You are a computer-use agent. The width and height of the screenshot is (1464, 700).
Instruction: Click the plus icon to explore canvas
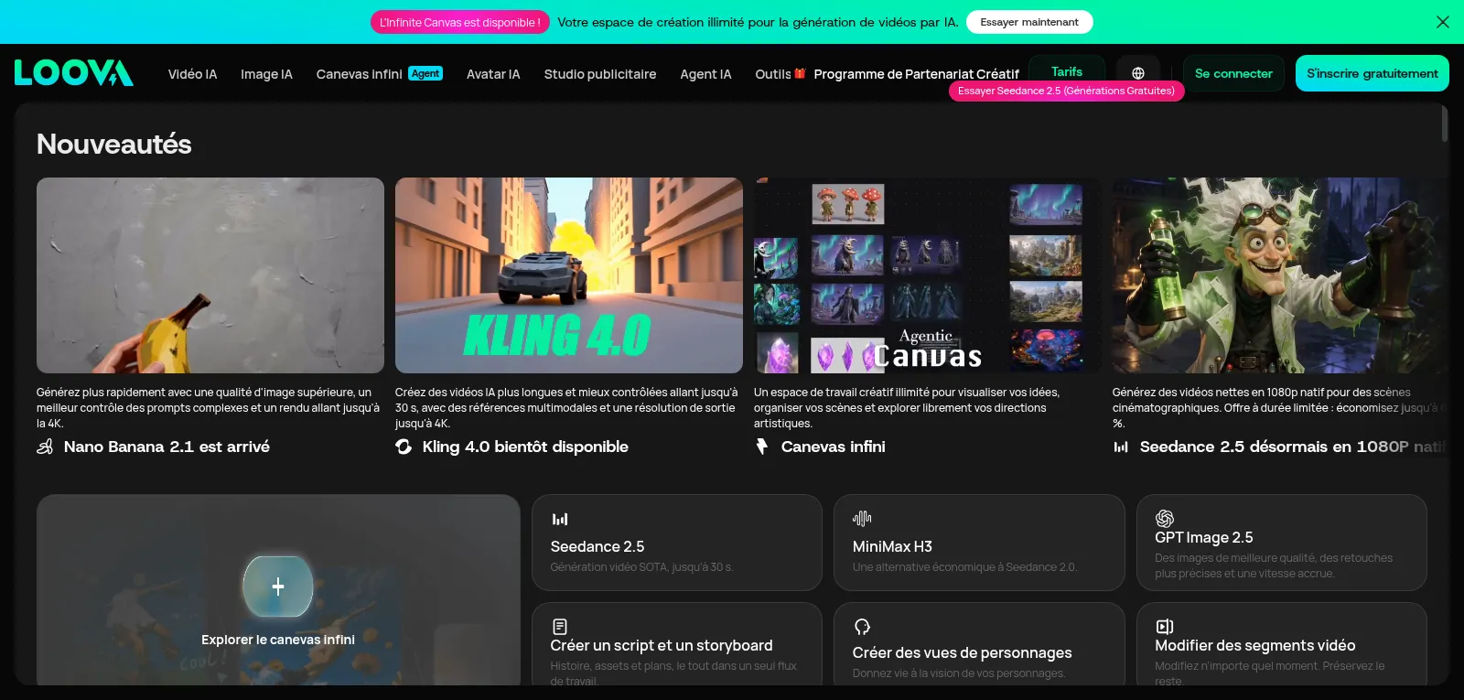tap(278, 587)
